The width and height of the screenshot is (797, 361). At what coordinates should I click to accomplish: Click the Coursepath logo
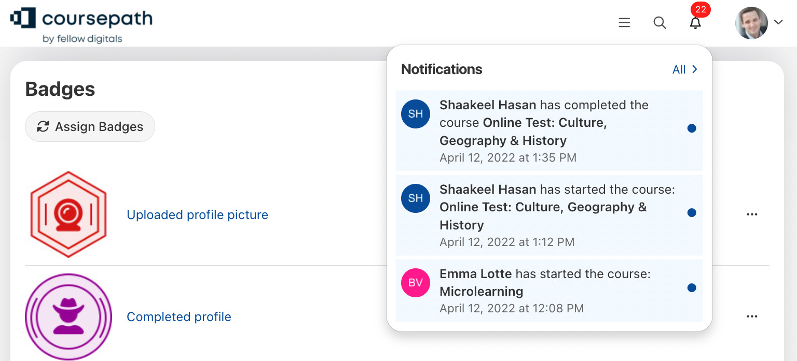click(81, 24)
